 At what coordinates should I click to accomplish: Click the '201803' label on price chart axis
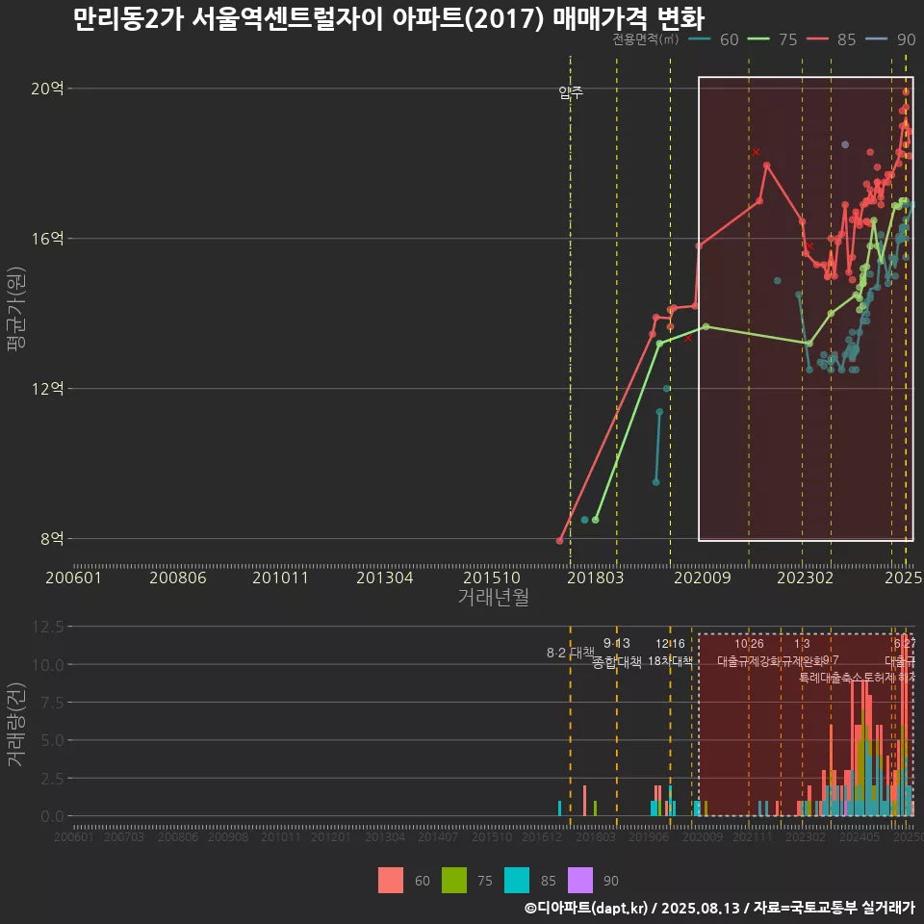595,577
